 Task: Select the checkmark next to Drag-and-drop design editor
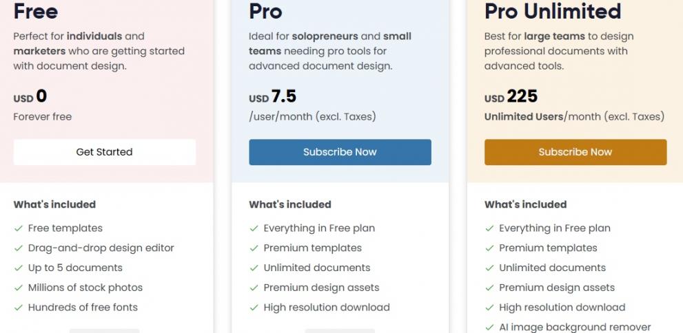coord(19,248)
